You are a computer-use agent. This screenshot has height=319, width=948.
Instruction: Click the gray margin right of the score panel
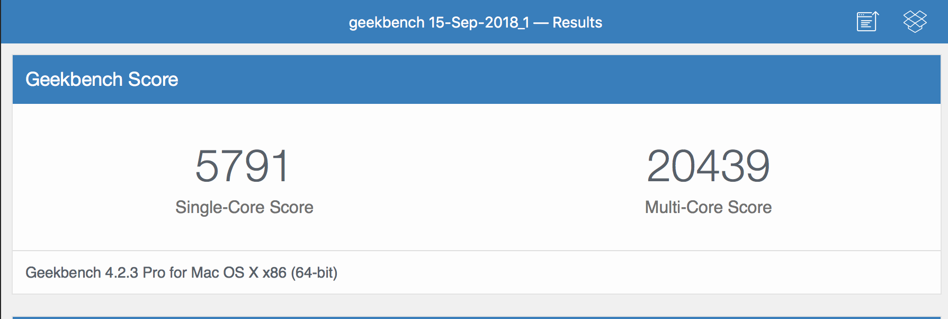[x=944, y=175]
